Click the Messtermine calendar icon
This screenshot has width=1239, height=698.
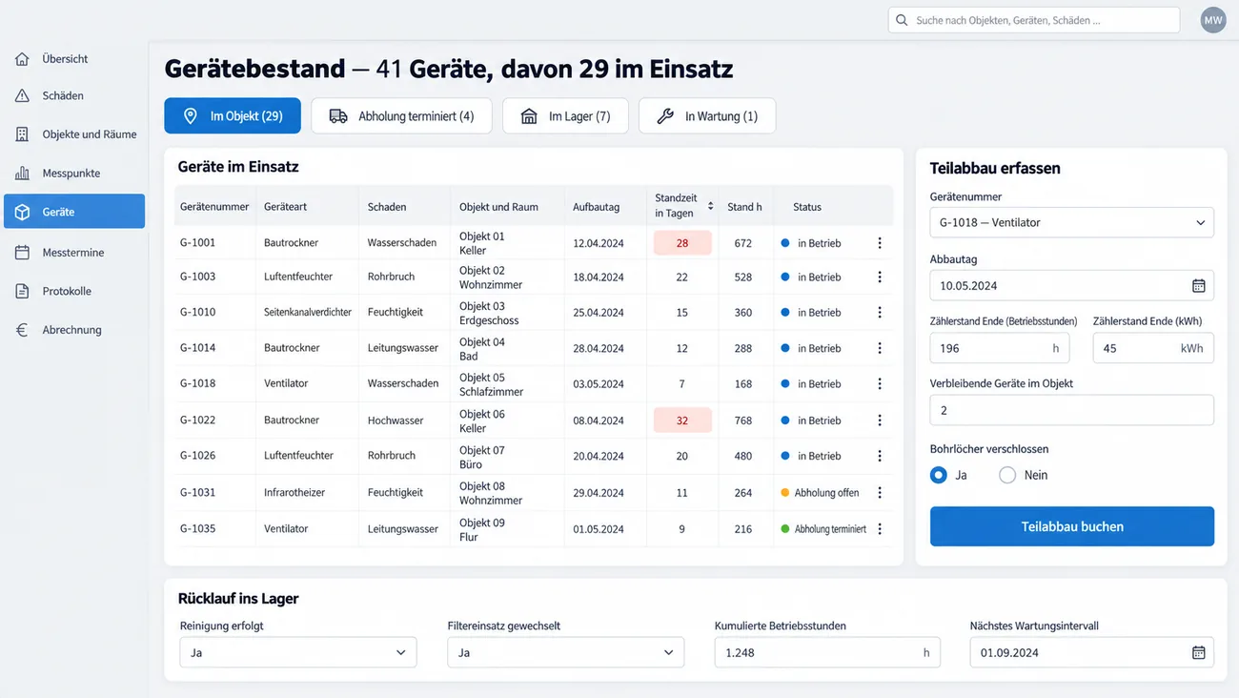(x=22, y=253)
